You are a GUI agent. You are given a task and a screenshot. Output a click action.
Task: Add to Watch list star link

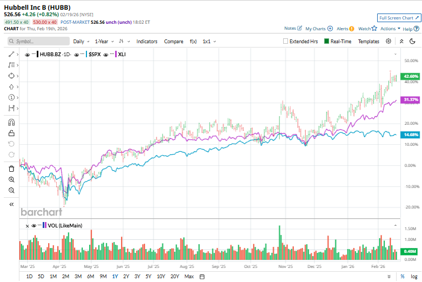pyautogui.click(x=367, y=29)
